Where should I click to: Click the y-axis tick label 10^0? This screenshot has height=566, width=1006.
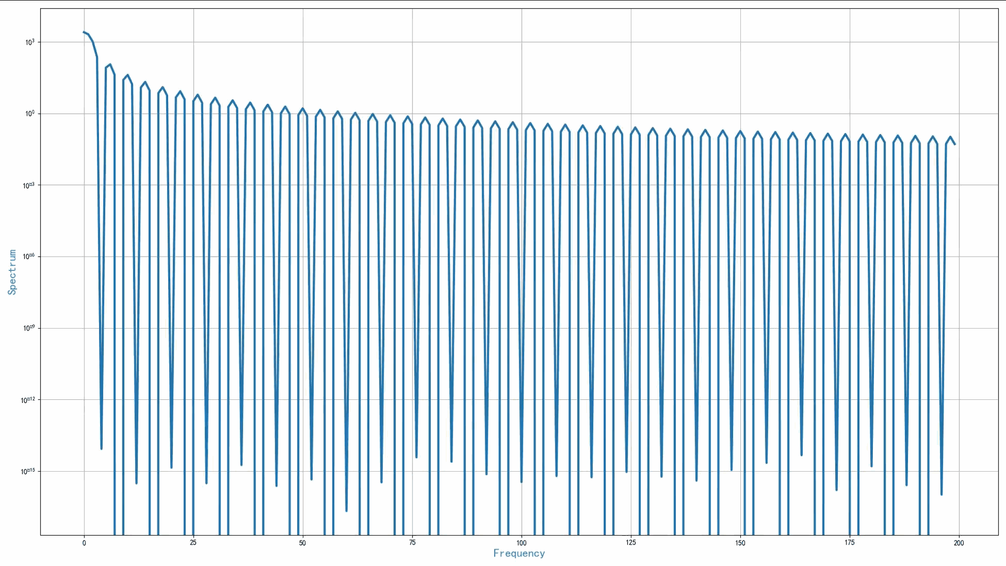point(30,114)
